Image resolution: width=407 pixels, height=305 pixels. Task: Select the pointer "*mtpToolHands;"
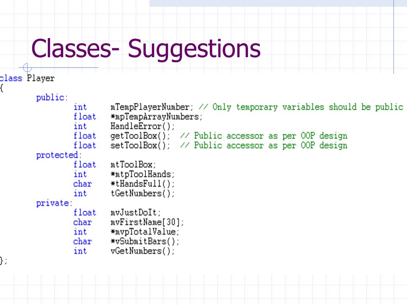tap(142, 174)
